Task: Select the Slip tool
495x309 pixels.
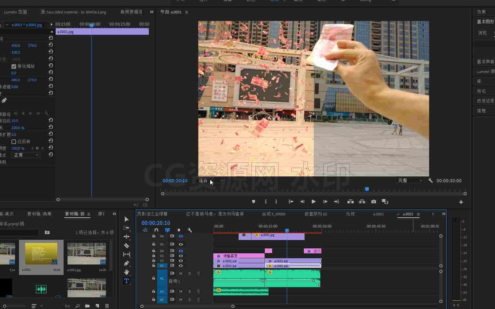Action: [x=127, y=254]
